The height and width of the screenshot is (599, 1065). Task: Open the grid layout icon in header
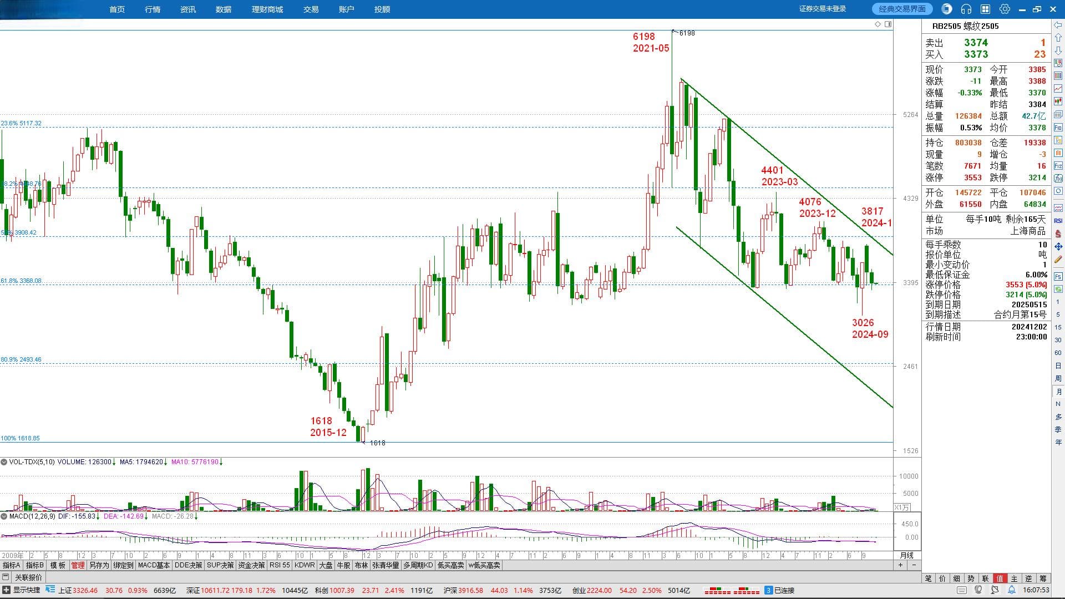pos(985,9)
